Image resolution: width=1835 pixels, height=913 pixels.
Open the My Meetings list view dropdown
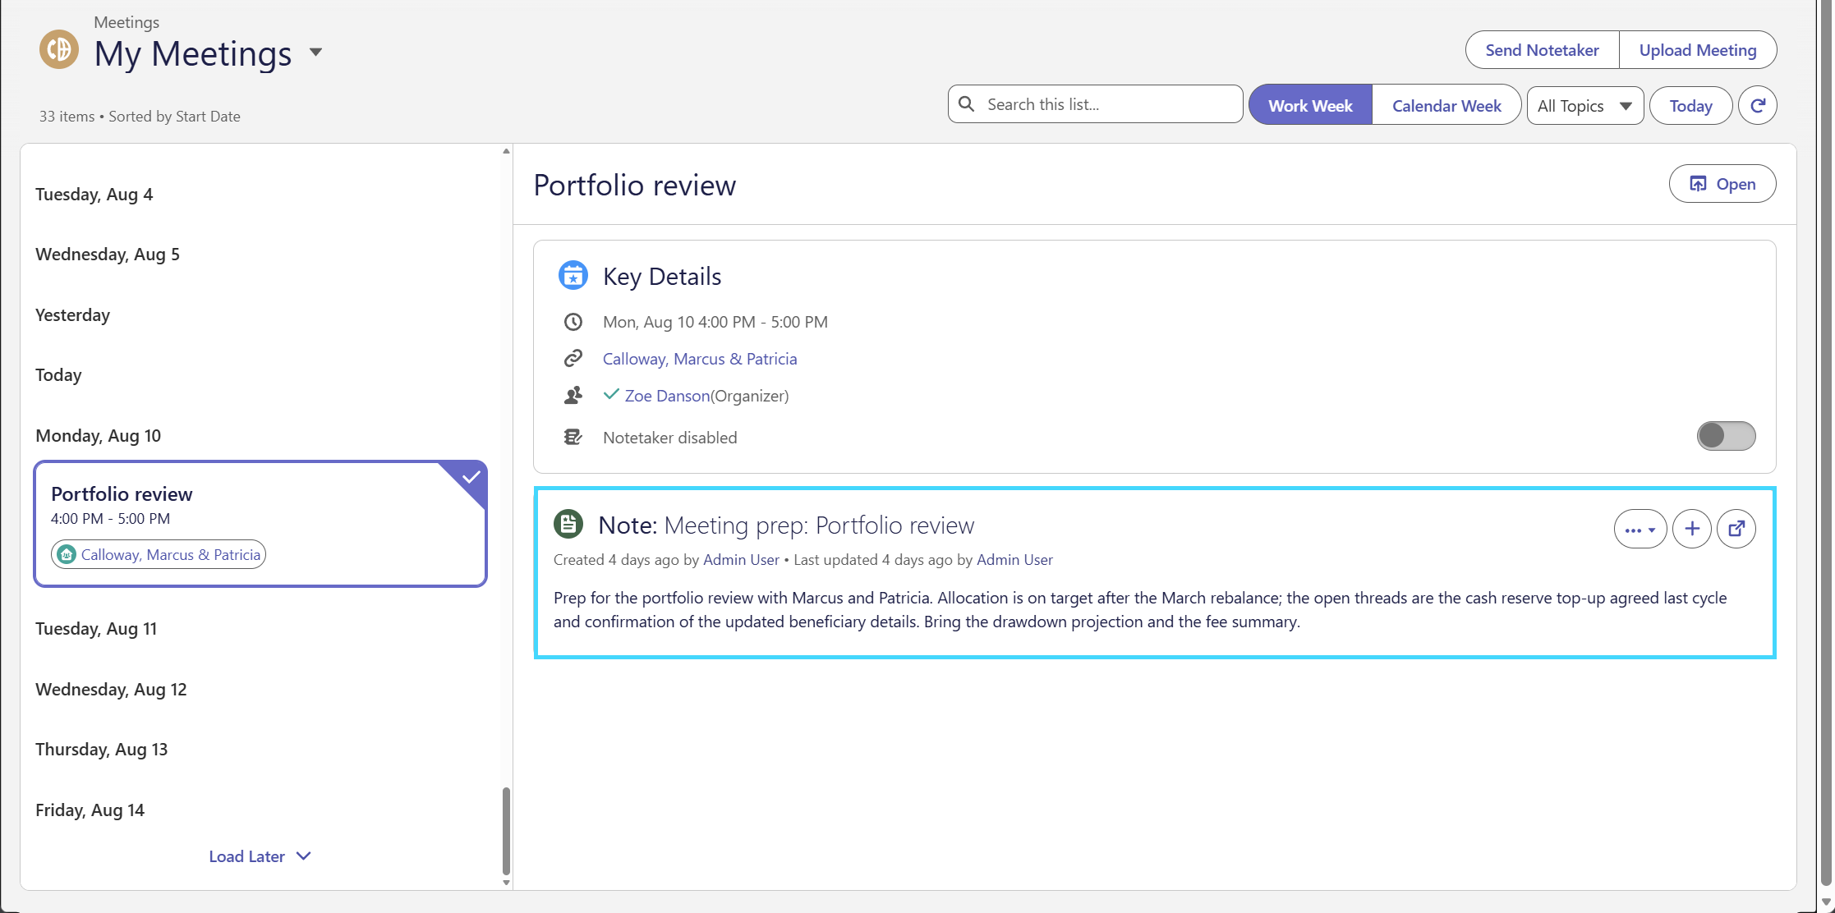click(x=315, y=53)
